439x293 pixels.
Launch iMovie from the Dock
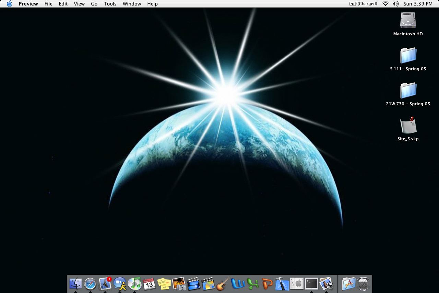tap(193, 284)
